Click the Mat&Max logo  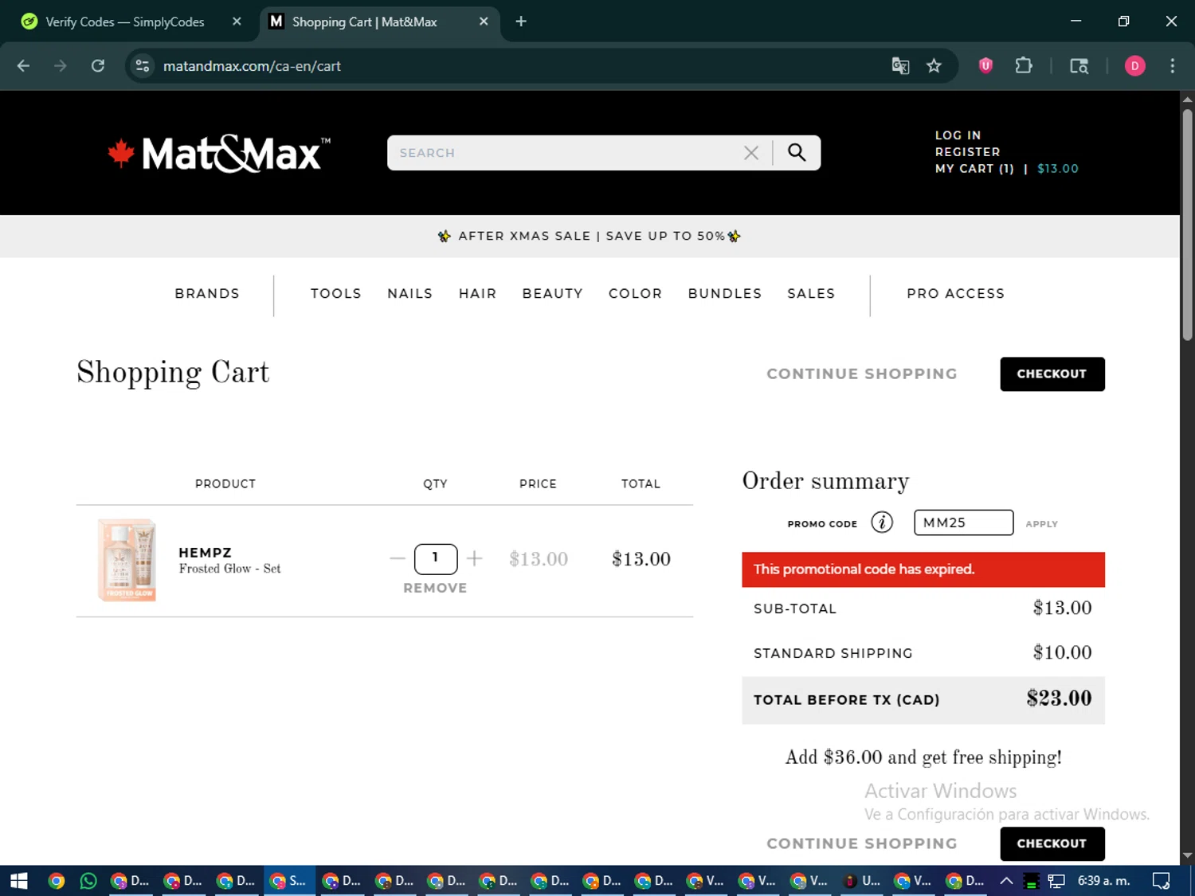coord(219,153)
